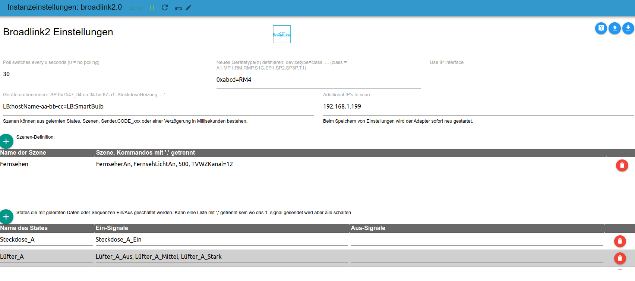Click the 'Geräte umbenennen' label
The height and width of the screenshot is (281, 635).
[x=84, y=95]
